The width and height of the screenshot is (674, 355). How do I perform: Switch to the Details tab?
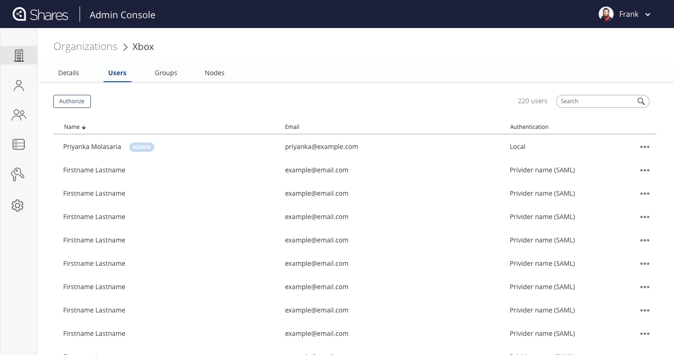pos(68,73)
